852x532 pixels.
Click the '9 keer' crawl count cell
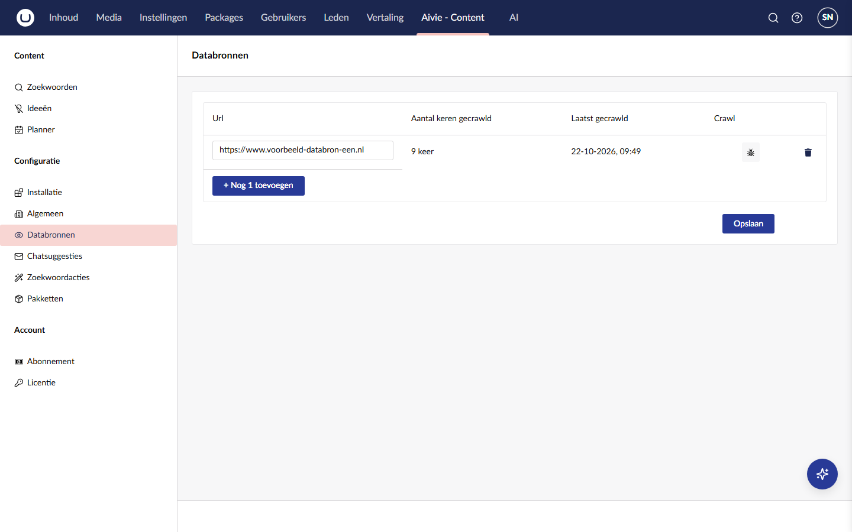(x=422, y=152)
